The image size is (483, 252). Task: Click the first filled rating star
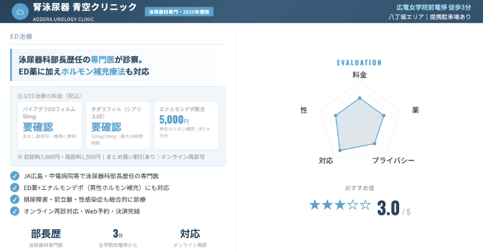tap(315, 205)
